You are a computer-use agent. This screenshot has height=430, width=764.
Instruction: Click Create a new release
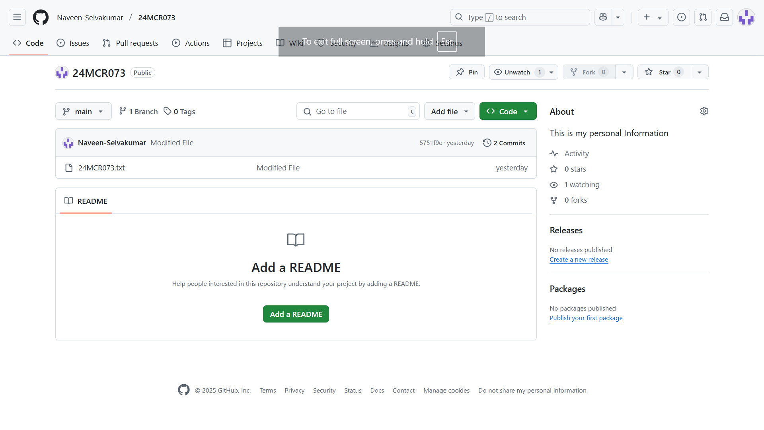pos(579,260)
